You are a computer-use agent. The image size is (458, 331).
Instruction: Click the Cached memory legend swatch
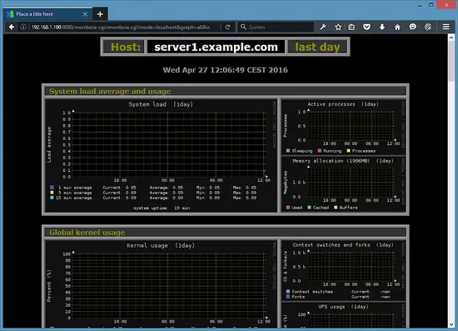[309, 208]
